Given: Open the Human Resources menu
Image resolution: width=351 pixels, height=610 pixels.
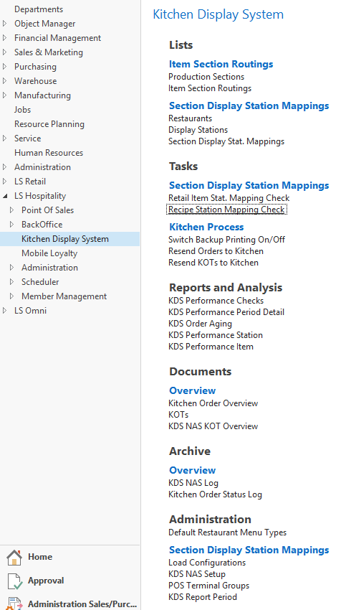Looking at the screenshot, I should pos(49,152).
